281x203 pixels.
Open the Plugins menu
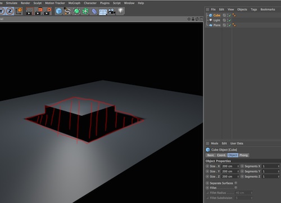point(105,3)
